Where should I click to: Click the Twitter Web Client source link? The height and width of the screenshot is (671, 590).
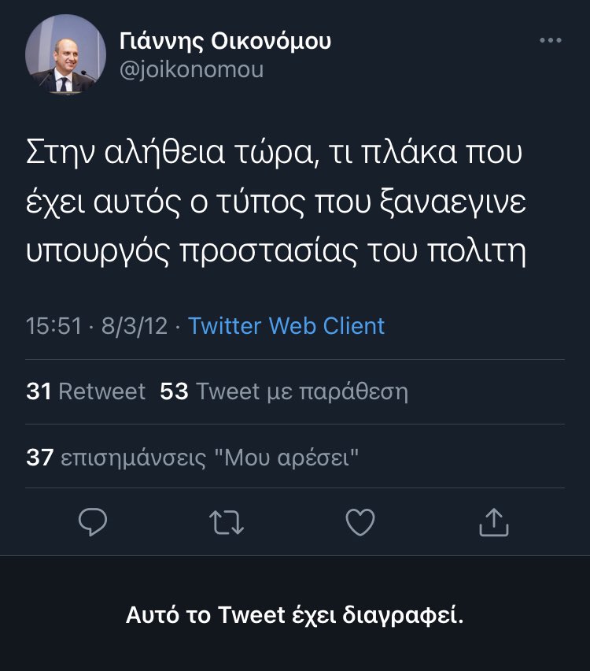286,326
